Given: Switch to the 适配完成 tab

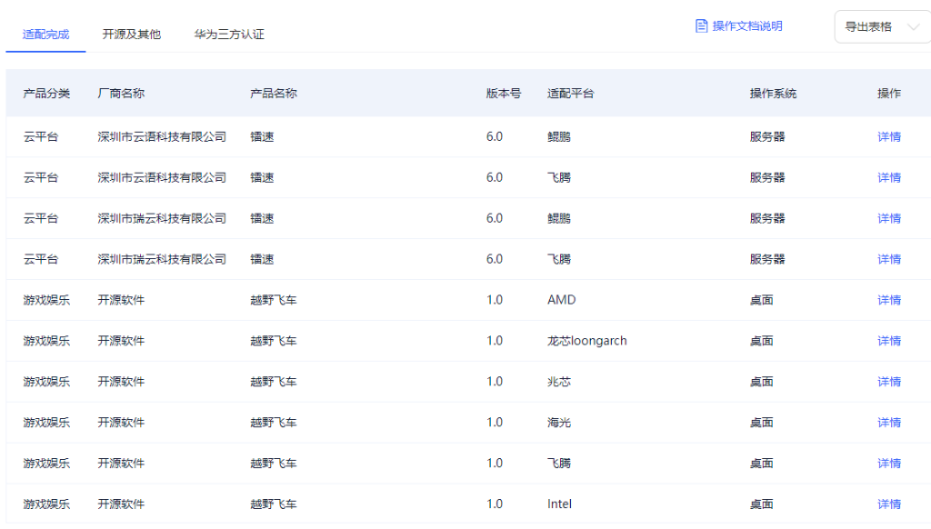Looking at the screenshot, I should 45,35.
